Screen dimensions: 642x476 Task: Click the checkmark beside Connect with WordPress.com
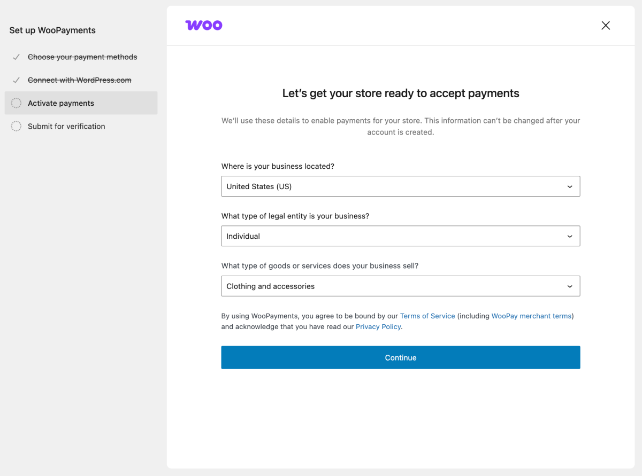[x=16, y=80]
